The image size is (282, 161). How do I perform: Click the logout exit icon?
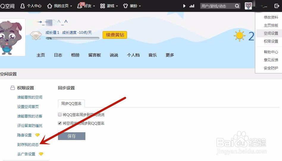(x=277, y=6)
